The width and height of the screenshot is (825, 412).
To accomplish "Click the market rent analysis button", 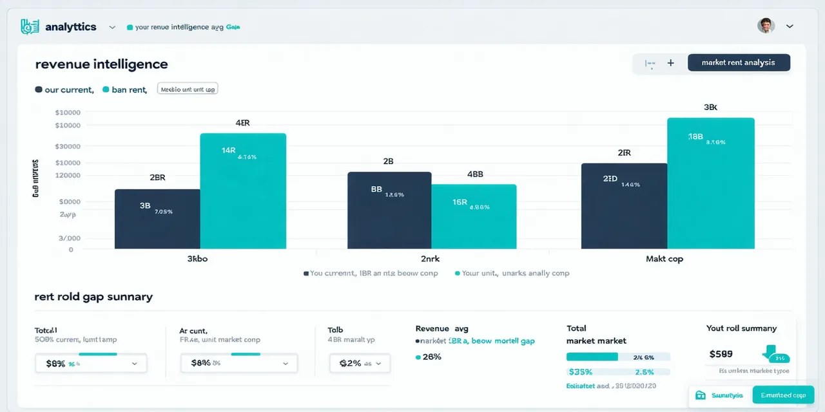I will coord(739,62).
